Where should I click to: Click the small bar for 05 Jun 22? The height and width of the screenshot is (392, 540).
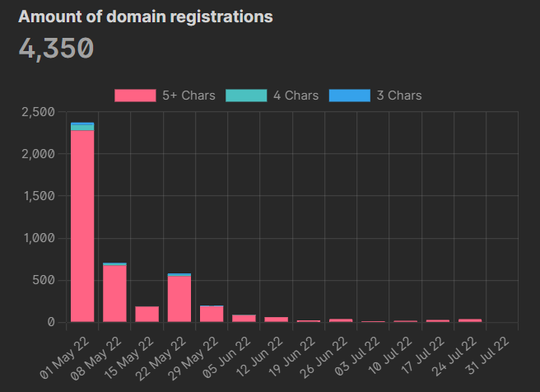point(244,318)
